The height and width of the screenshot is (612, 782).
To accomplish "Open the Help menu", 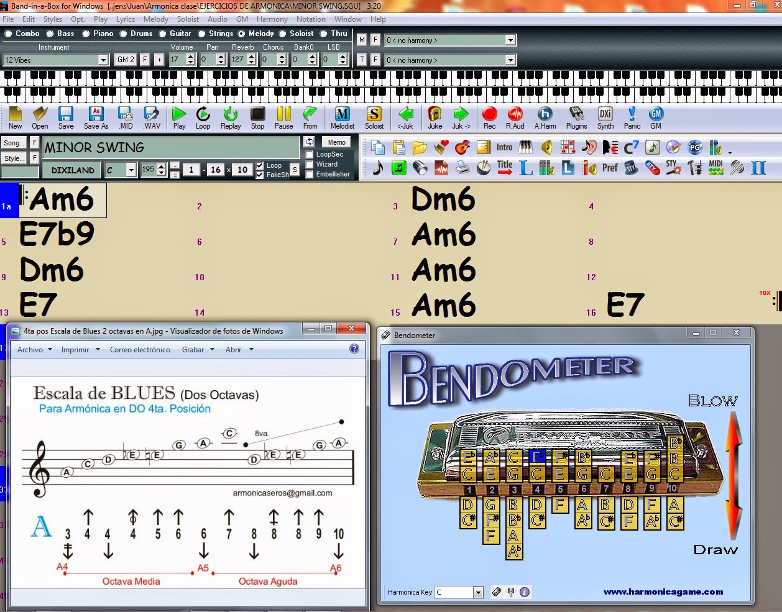I will pos(378,19).
